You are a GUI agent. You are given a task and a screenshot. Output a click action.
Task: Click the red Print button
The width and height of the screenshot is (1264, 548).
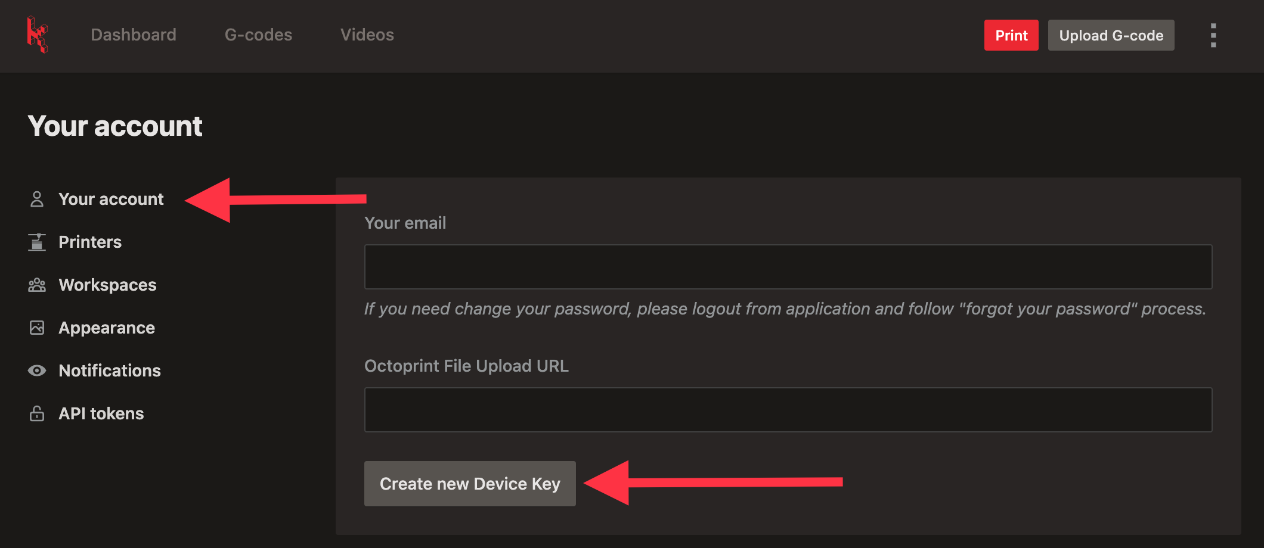(x=1011, y=35)
